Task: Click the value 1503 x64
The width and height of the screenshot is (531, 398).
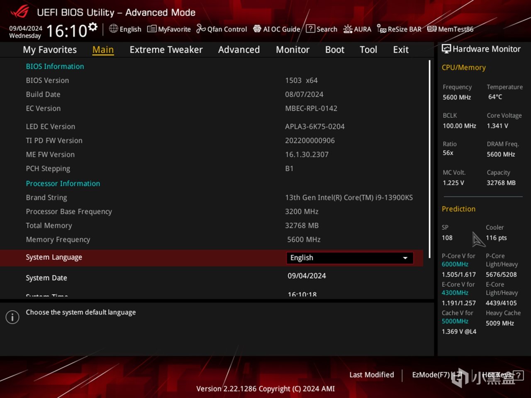Action: pos(301,80)
